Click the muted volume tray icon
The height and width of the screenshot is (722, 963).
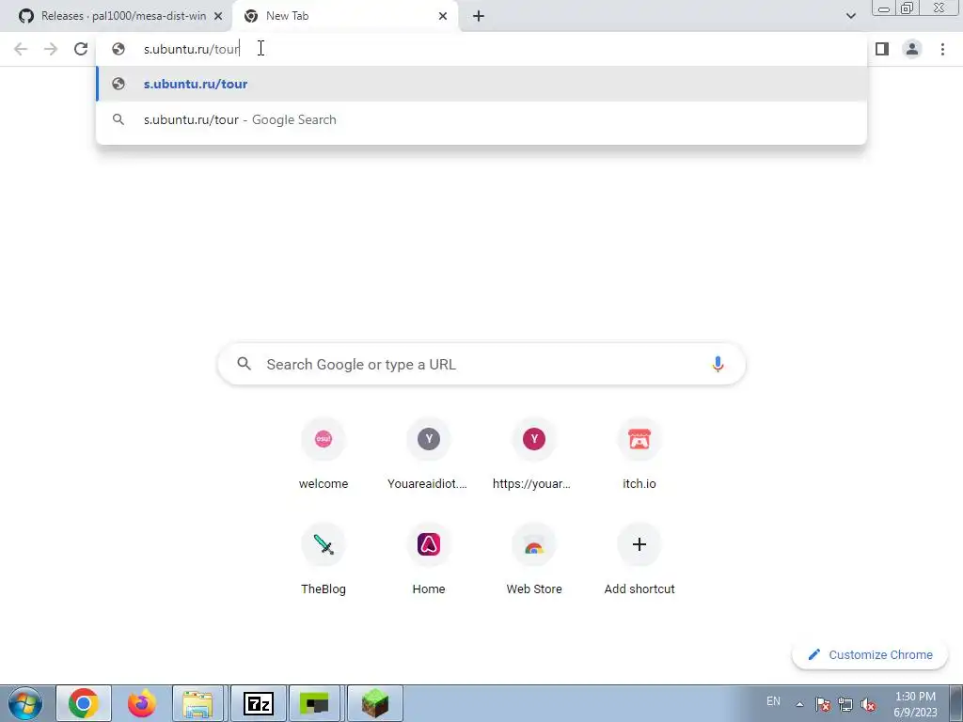pos(868,704)
